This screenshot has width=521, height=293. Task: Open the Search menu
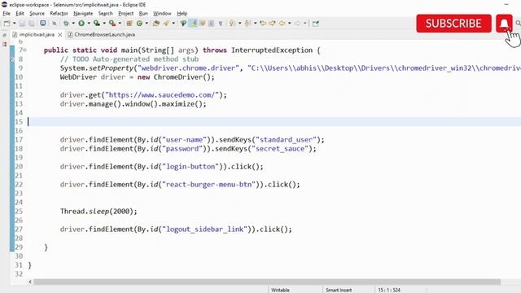tap(105, 13)
